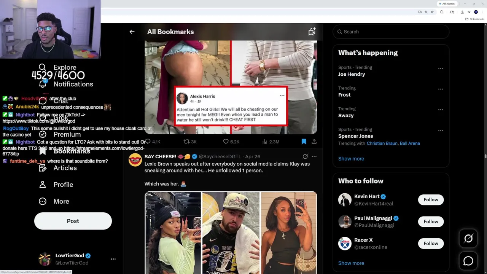Repost the tweet with 3K reposts
The width and height of the screenshot is (487, 274).
(190, 142)
